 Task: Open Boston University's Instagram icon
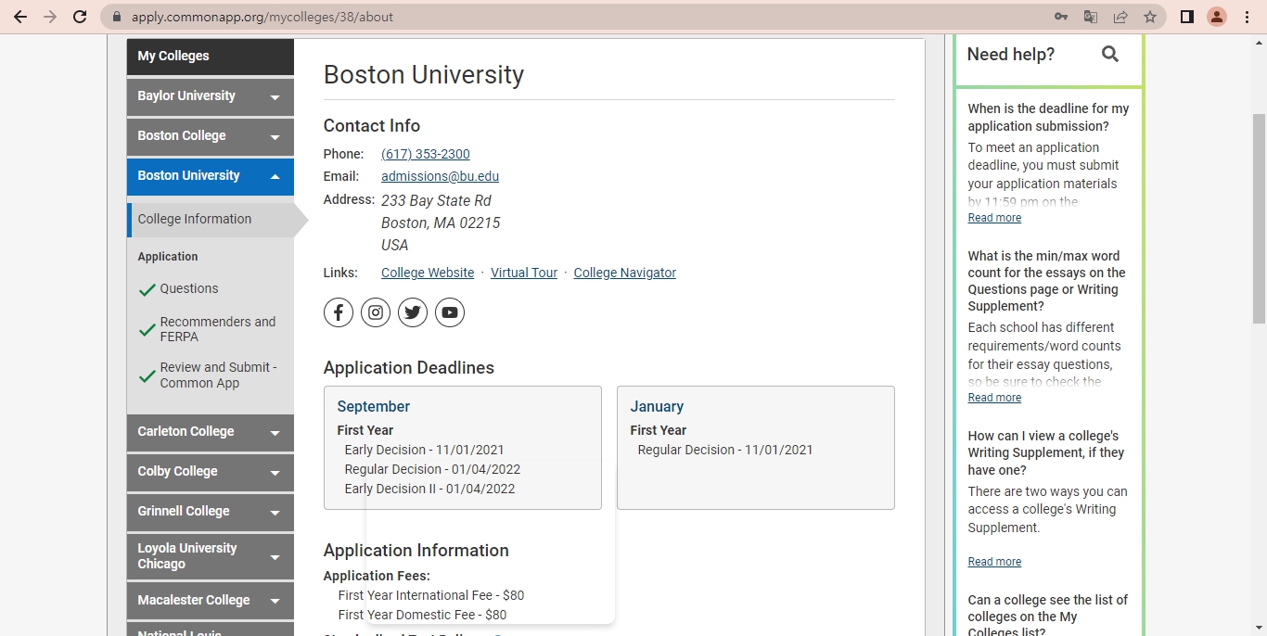click(x=376, y=312)
